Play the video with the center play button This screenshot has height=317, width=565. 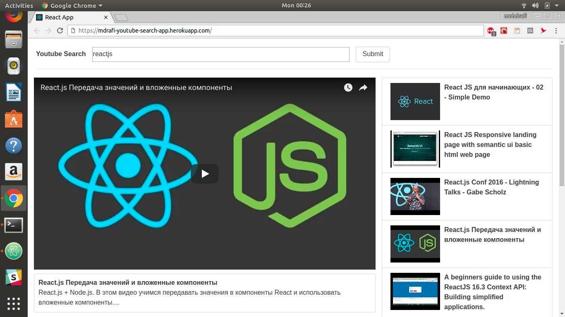(205, 174)
